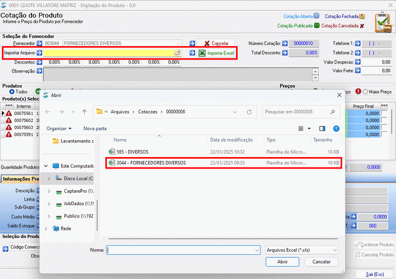Click the blue arrow beside Telefone 2
This screenshot has height=279, width=396.
[357, 53]
